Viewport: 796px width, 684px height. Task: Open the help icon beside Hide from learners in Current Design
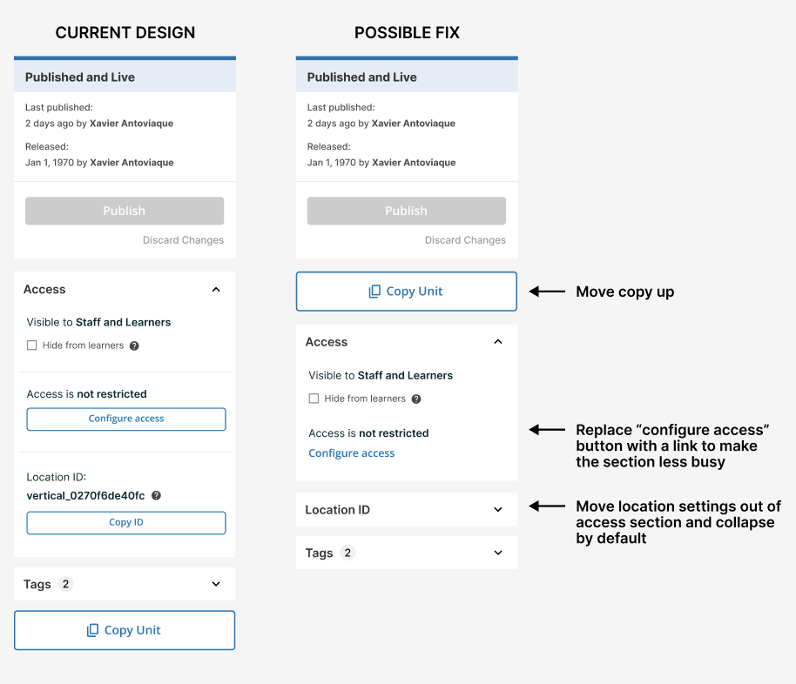click(x=136, y=345)
